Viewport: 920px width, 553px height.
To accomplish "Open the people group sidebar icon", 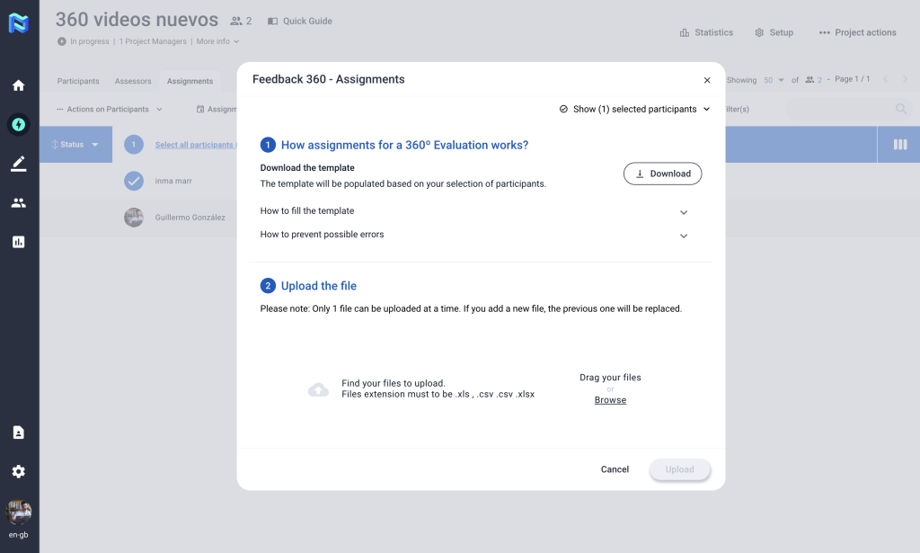I will [x=18, y=203].
